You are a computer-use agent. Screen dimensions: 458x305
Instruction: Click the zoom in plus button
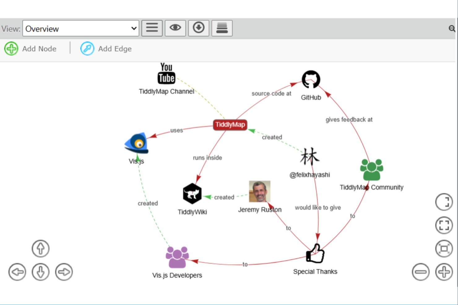click(x=444, y=272)
